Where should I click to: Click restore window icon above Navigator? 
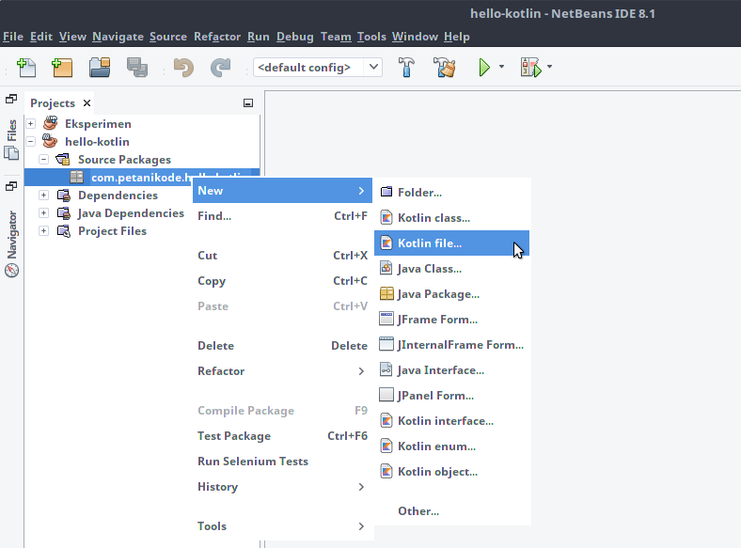[11, 187]
